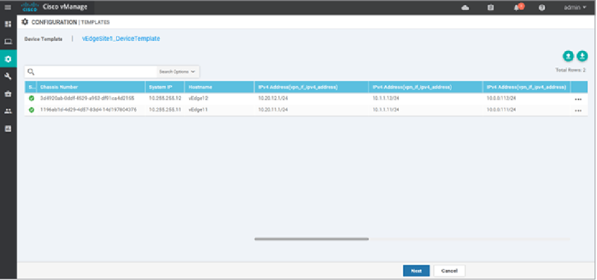Open more actions for vEdge12 row

pyautogui.click(x=578, y=99)
